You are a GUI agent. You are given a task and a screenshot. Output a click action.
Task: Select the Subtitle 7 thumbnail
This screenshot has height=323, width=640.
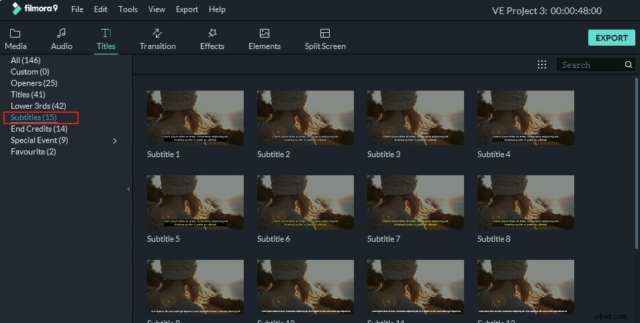pyautogui.click(x=416, y=202)
